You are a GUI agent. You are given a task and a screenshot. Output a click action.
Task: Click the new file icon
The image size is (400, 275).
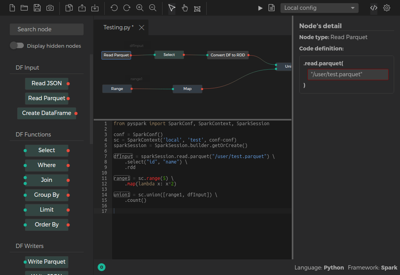[x=12, y=8]
